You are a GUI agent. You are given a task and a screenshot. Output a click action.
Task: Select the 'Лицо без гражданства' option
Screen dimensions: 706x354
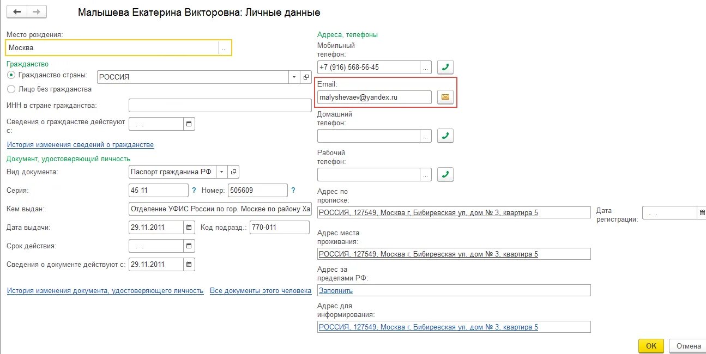[11, 89]
